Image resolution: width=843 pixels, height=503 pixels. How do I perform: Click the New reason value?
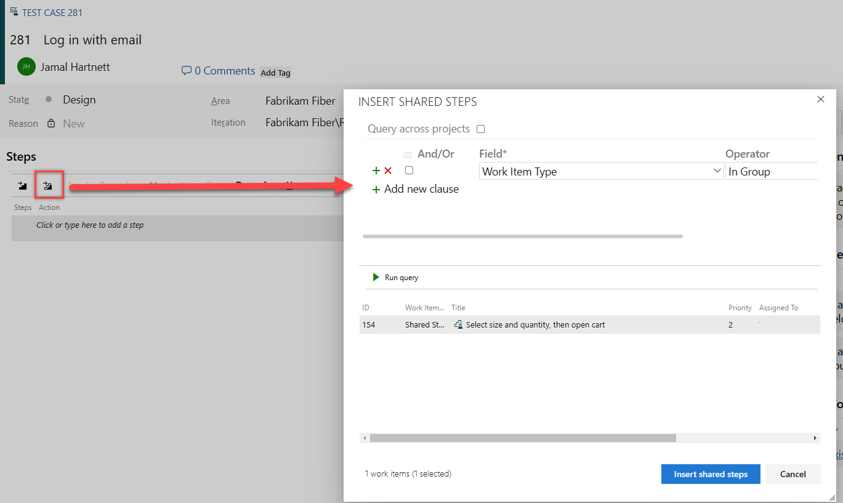pos(74,124)
